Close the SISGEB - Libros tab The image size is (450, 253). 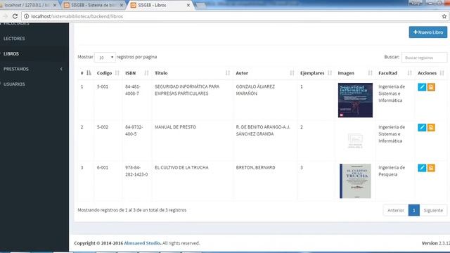pos(188,5)
